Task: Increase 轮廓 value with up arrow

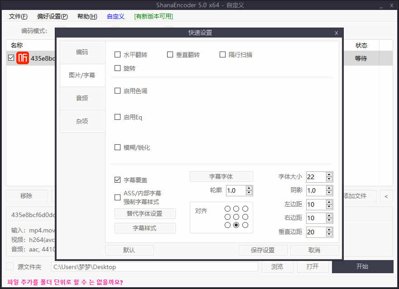Action: [249, 188]
